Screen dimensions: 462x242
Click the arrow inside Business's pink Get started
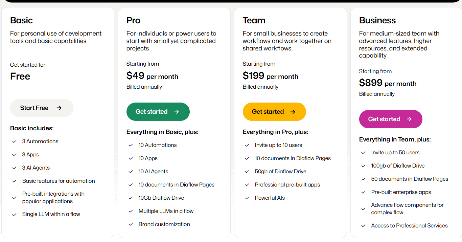(409, 119)
